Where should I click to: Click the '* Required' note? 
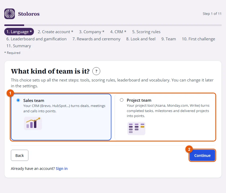[x=12, y=53]
